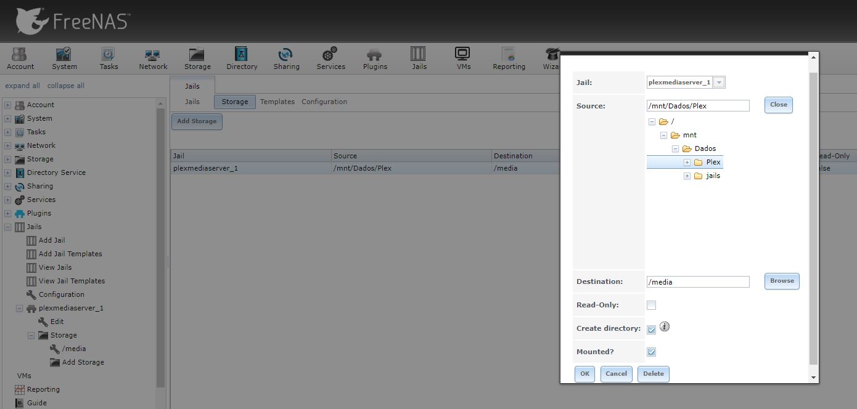Open the Directory toolbar icon
This screenshot has width=857, height=409.
242,59
